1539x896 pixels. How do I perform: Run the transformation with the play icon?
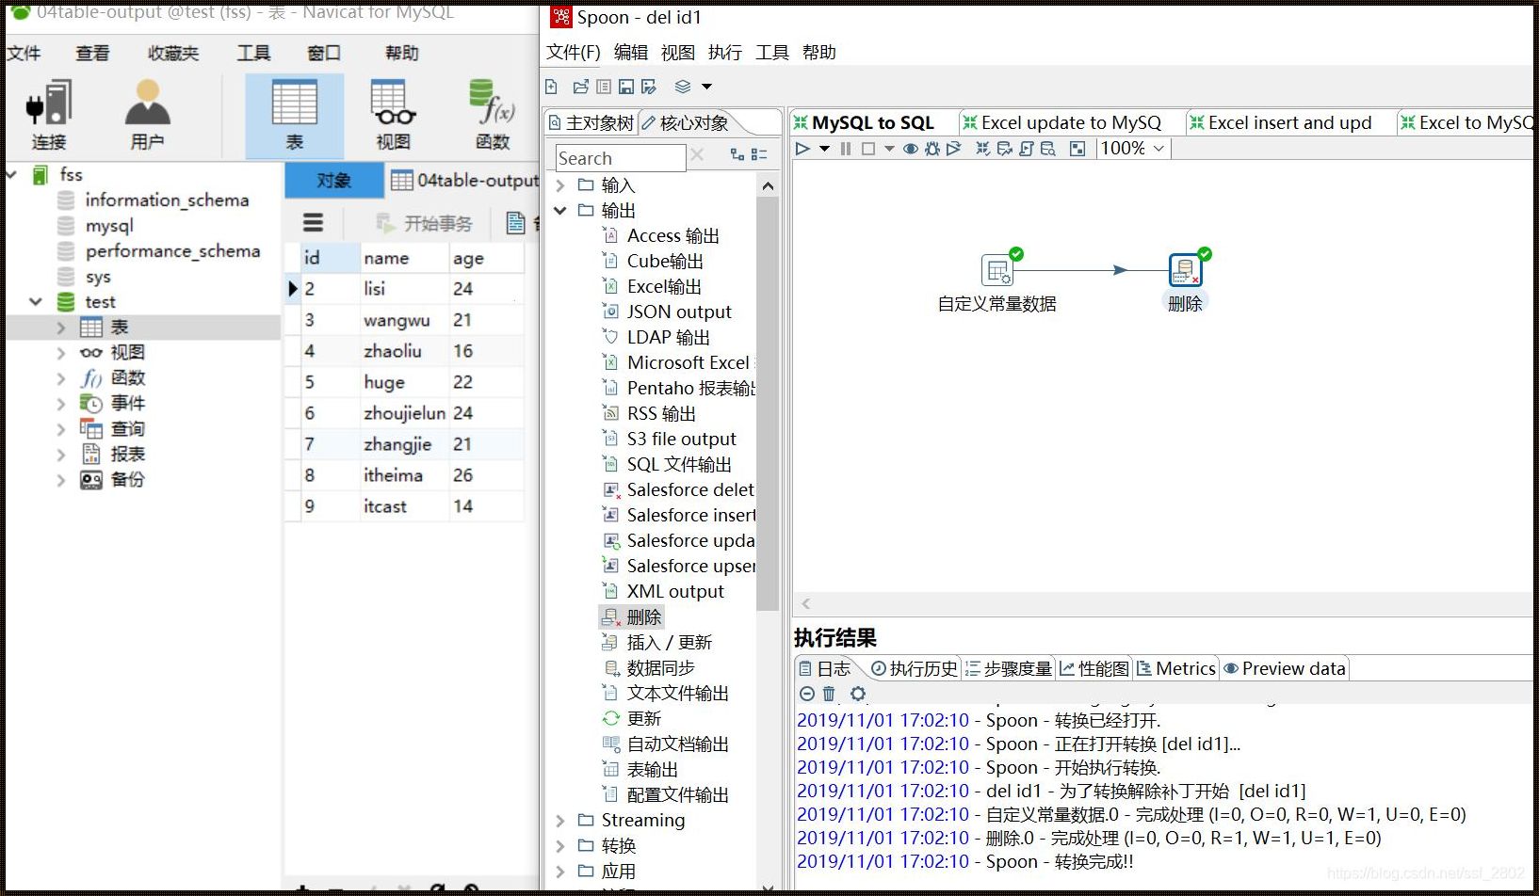pyautogui.click(x=802, y=149)
